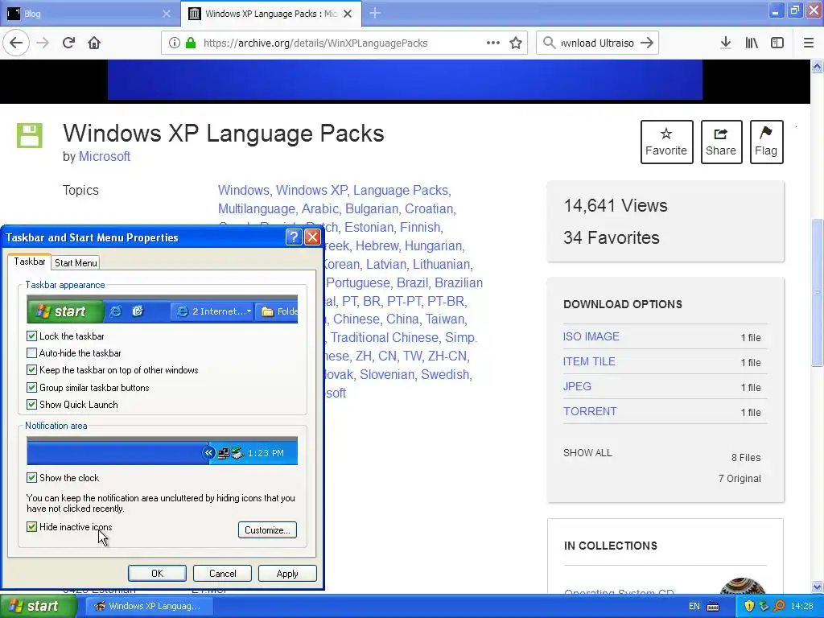The height and width of the screenshot is (618, 824).
Task: Click the search magnifier icon
Action: coord(549,43)
